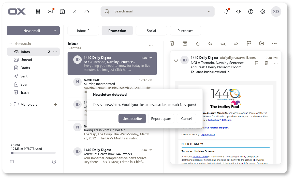The width and height of the screenshot is (294, 179).
Task: Expand the search options dropdown arrow
Action: tap(209, 11)
